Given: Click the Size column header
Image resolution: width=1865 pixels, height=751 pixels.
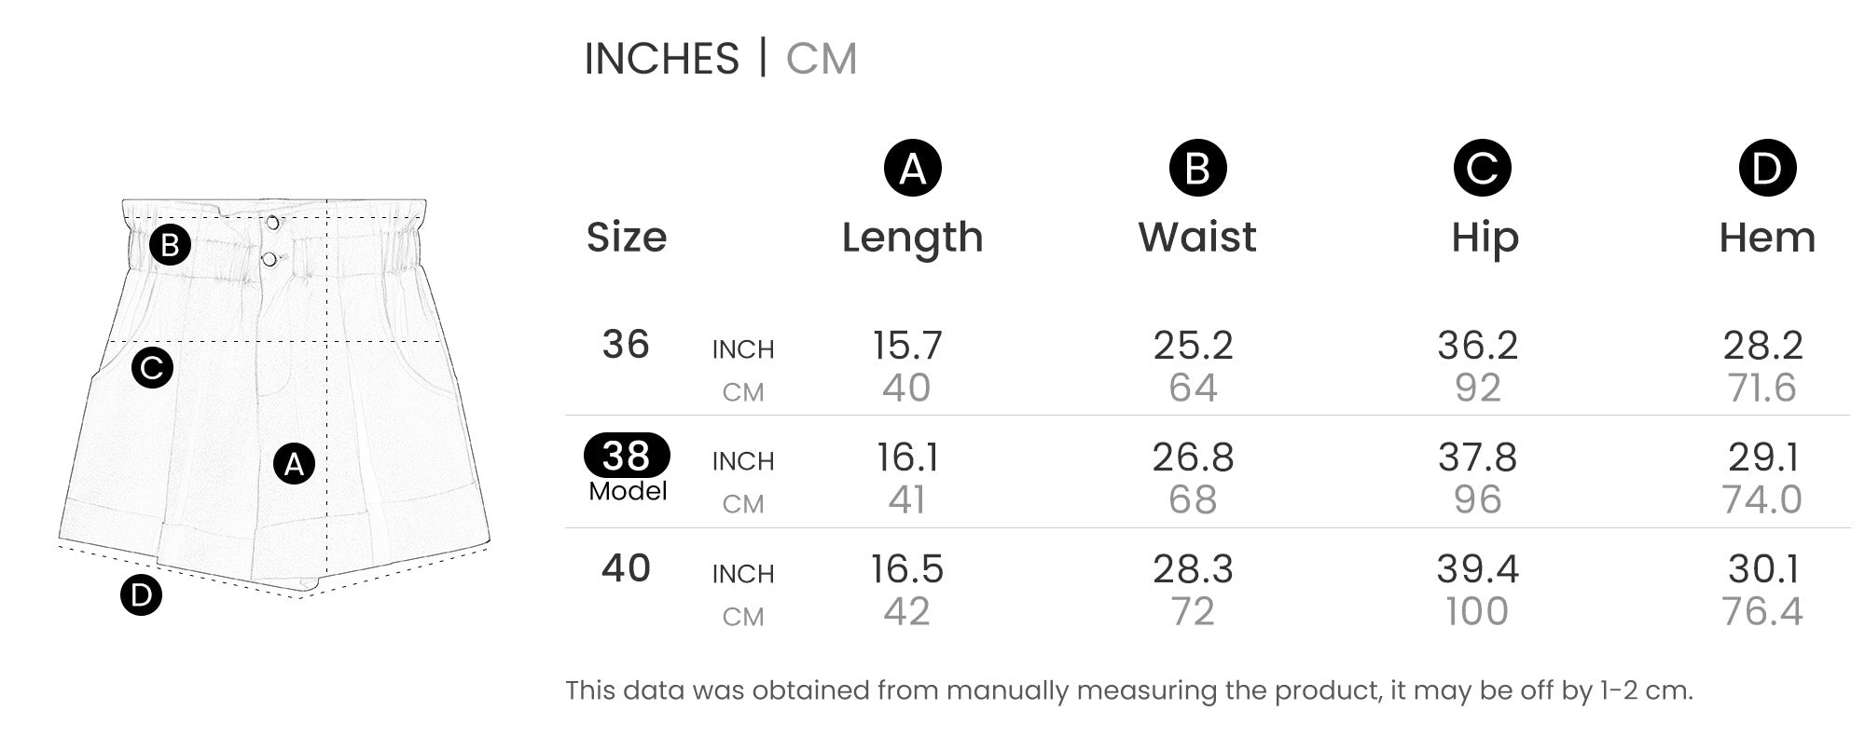Looking at the screenshot, I should click(x=627, y=238).
